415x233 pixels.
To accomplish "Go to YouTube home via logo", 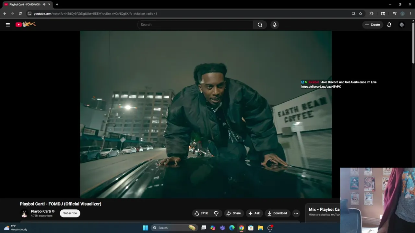I will 26,24.
